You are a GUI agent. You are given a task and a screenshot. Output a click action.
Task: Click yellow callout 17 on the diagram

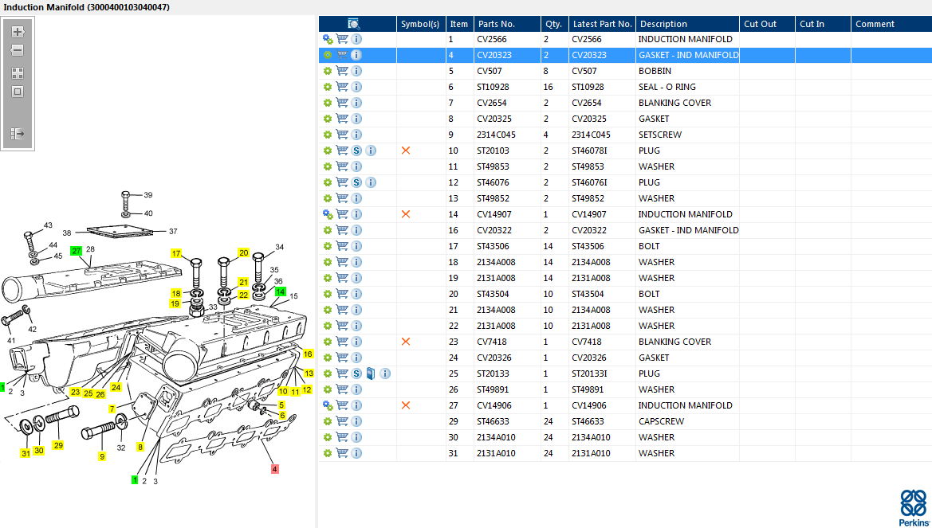[x=176, y=253]
